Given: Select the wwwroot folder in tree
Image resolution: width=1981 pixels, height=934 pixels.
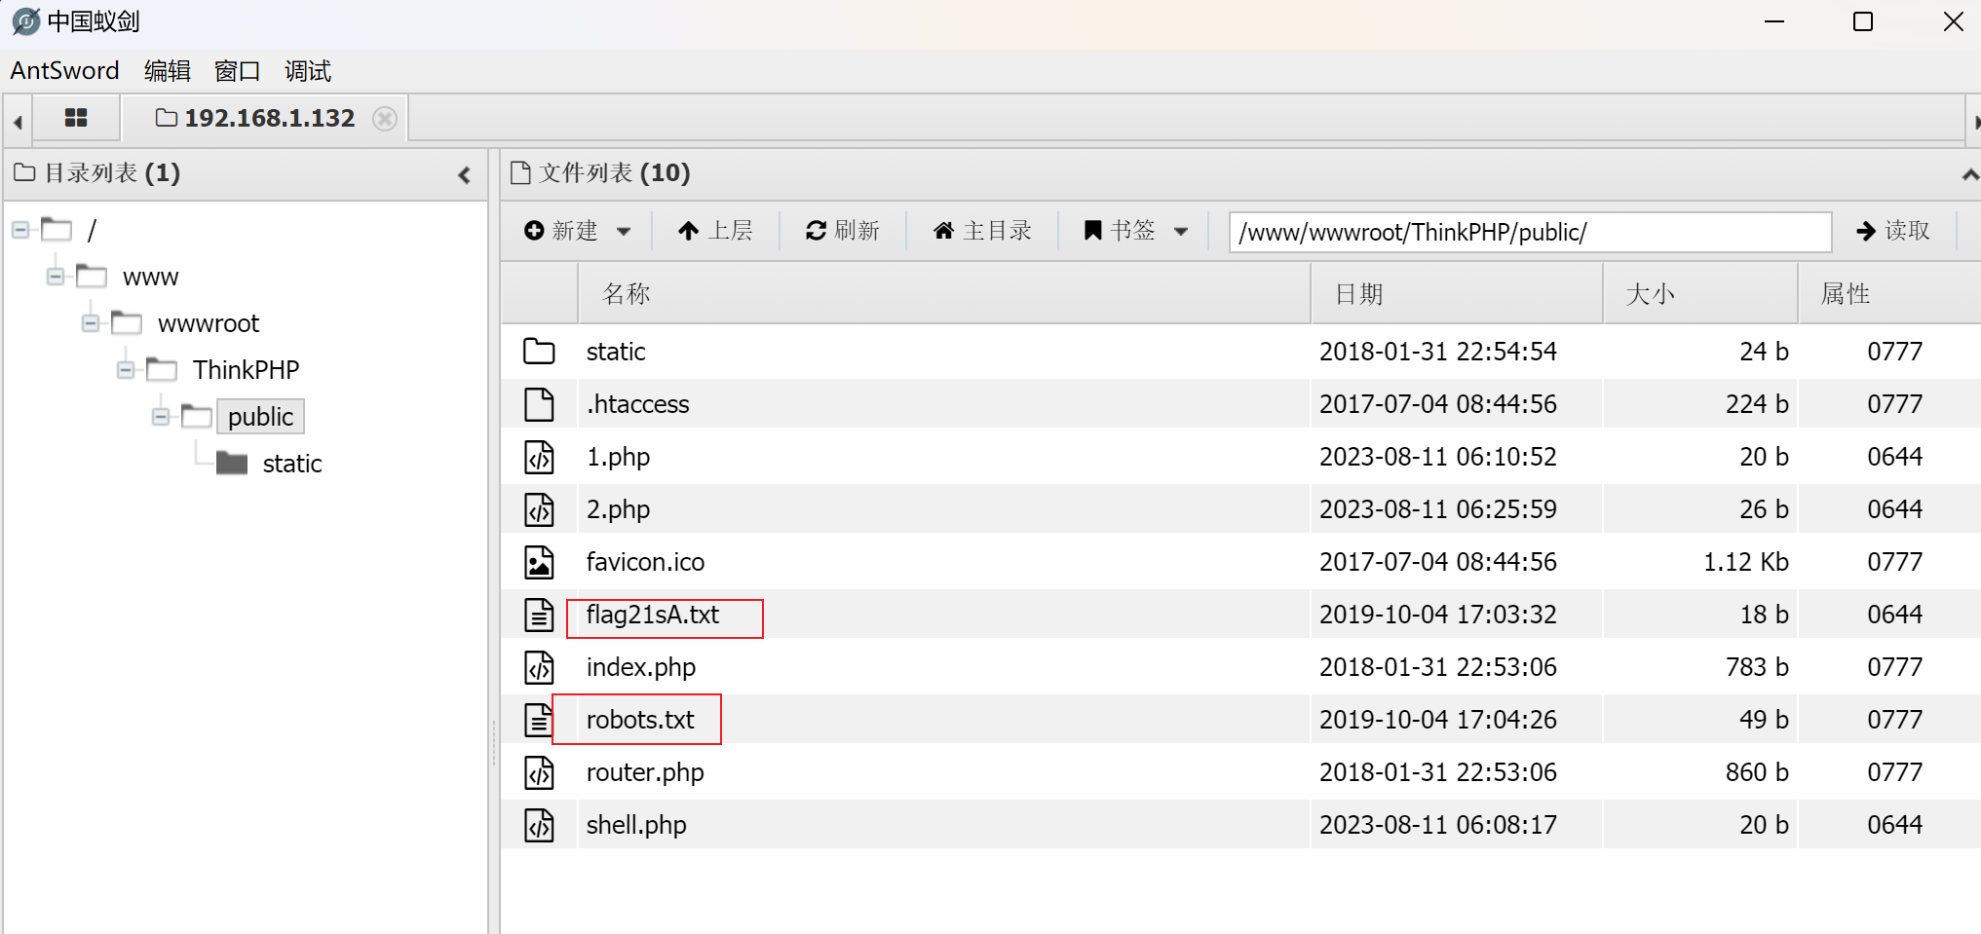Looking at the screenshot, I should (x=209, y=323).
